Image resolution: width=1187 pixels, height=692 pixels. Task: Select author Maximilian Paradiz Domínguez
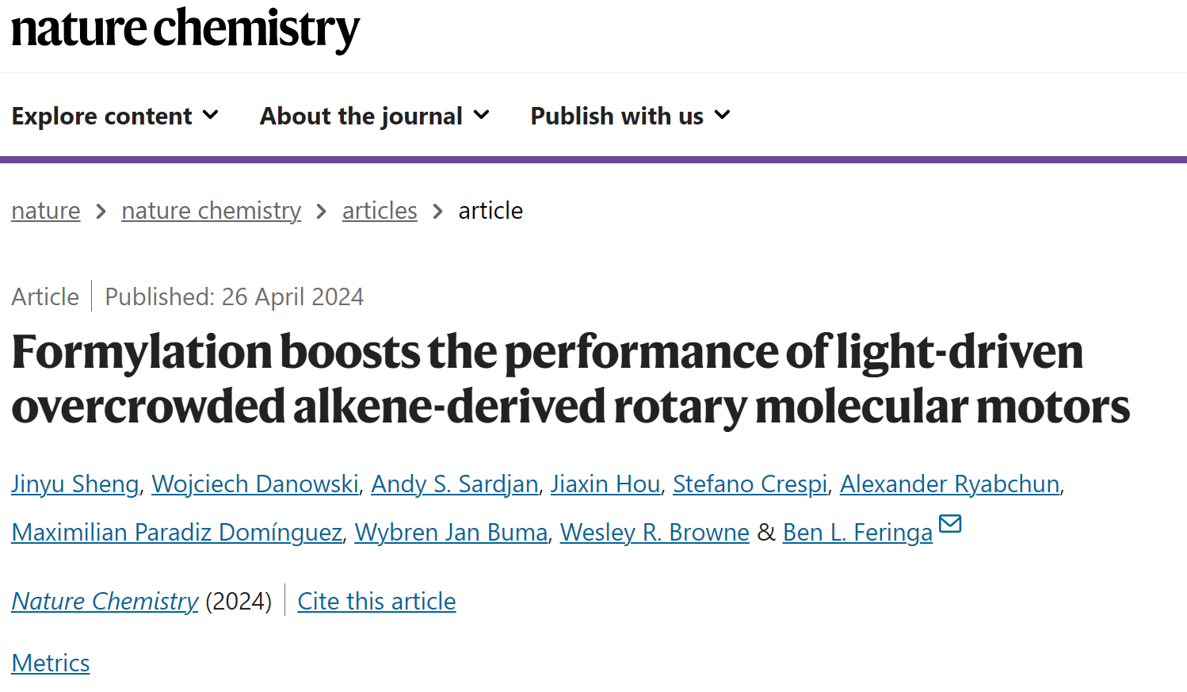[177, 533]
